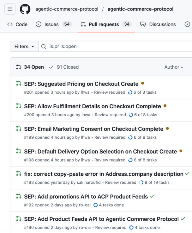Open PR SEP: Default Delivery Option Selection

pyautogui.click(x=100, y=152)
